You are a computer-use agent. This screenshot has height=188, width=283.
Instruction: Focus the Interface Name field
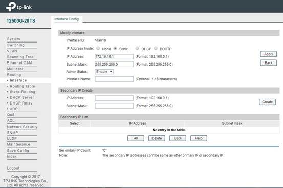coord(114,79)
